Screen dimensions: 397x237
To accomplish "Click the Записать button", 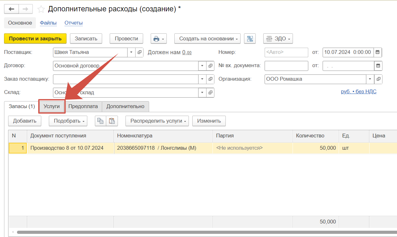I will [86, 39].
